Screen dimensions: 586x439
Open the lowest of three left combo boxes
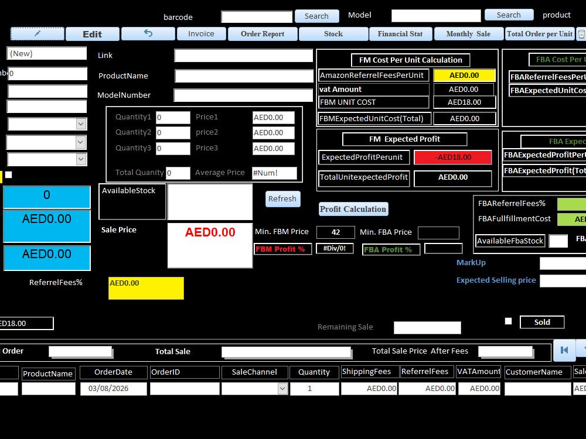(x=81, y=159)
